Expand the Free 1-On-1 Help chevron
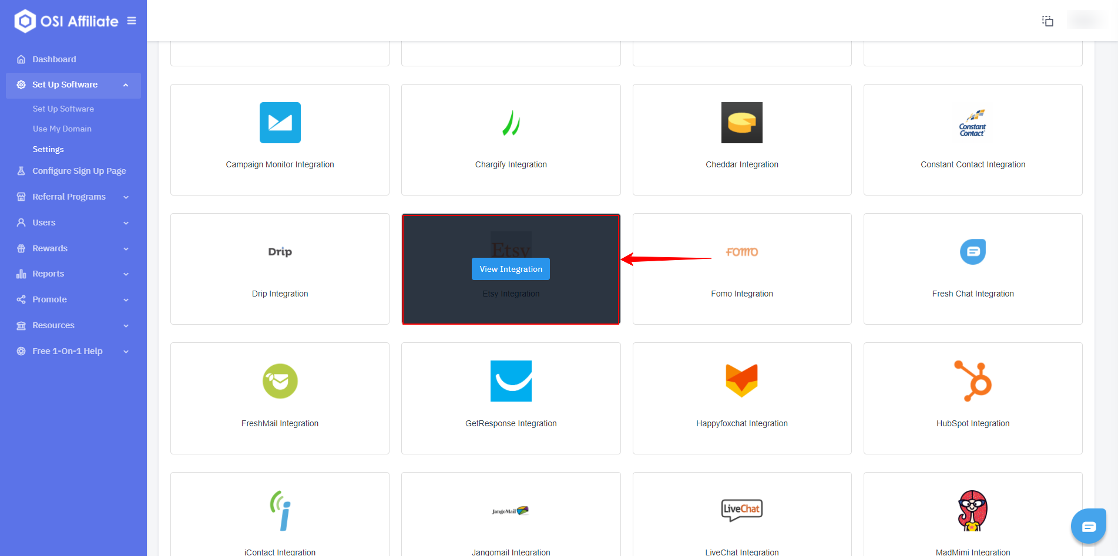The height and width of the screenshot is (556, 1118). point(126,352)
